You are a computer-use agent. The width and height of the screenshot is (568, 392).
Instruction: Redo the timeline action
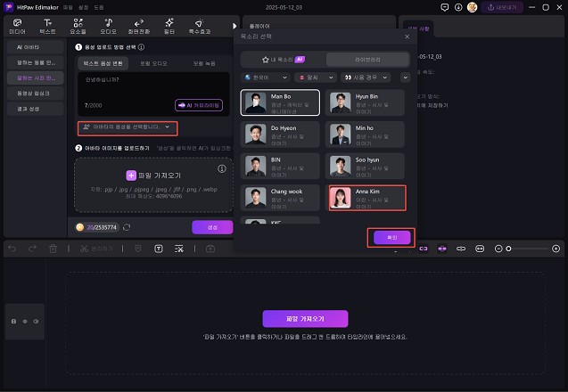(33, 249)
